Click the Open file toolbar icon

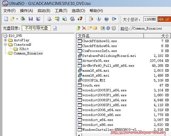tap(12, 19)
